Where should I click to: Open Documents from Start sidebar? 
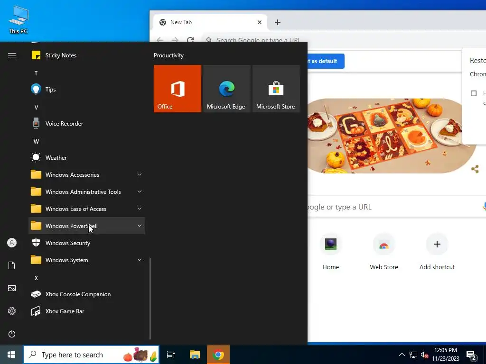point(12,265)
